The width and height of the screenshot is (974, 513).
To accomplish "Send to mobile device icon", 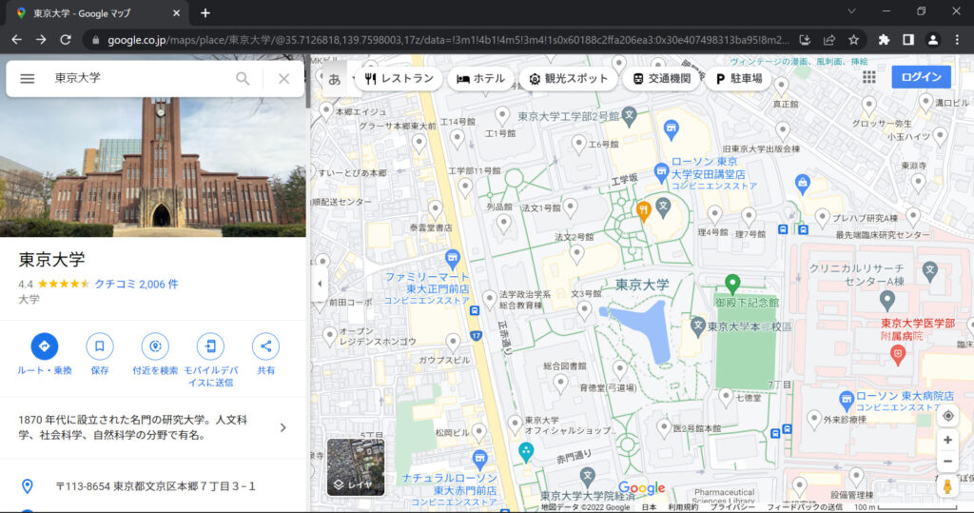I will 210,346.
